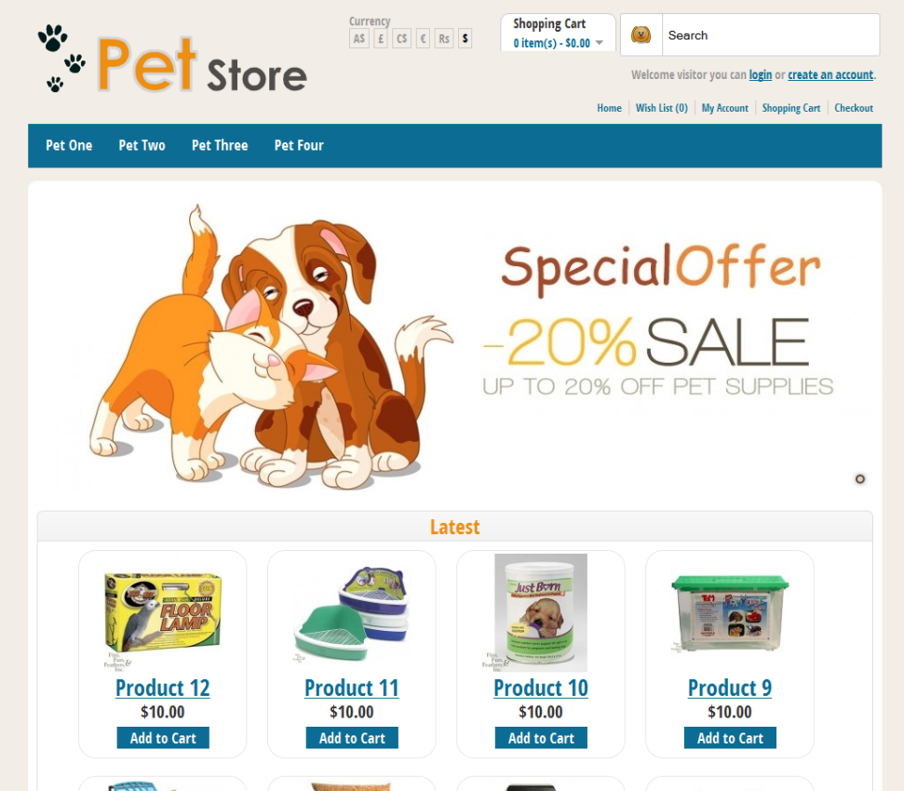Click the banner slideshow dot indicator
Screen dimensions: 904x791
tap(859, 478)
